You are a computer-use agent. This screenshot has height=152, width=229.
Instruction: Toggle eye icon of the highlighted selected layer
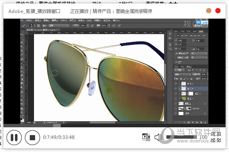(x=176, y=89)
